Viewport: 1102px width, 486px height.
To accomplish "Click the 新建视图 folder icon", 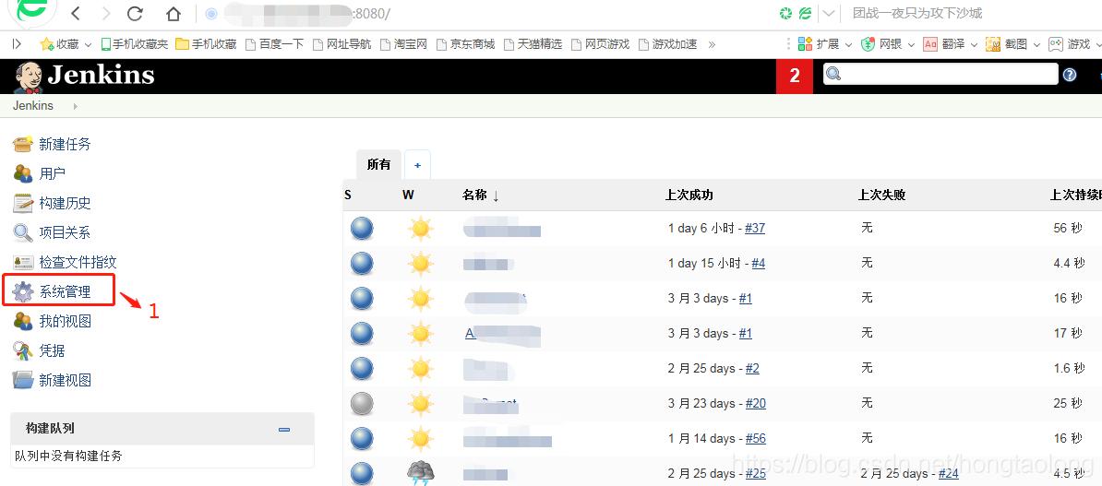I will pos(23,380).
